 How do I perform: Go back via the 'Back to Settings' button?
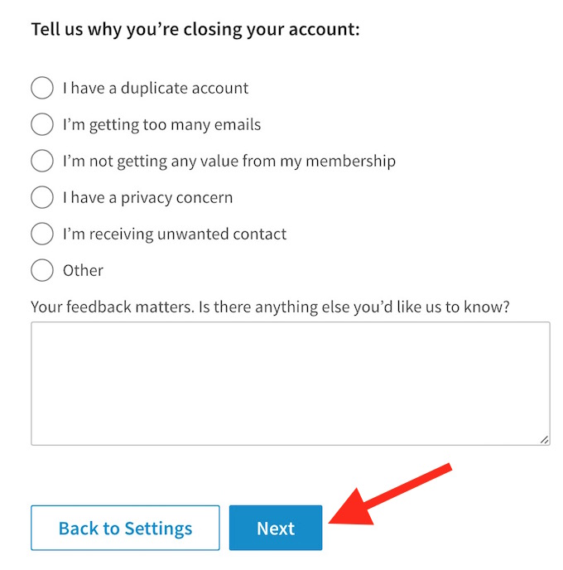tap(125, 528)
